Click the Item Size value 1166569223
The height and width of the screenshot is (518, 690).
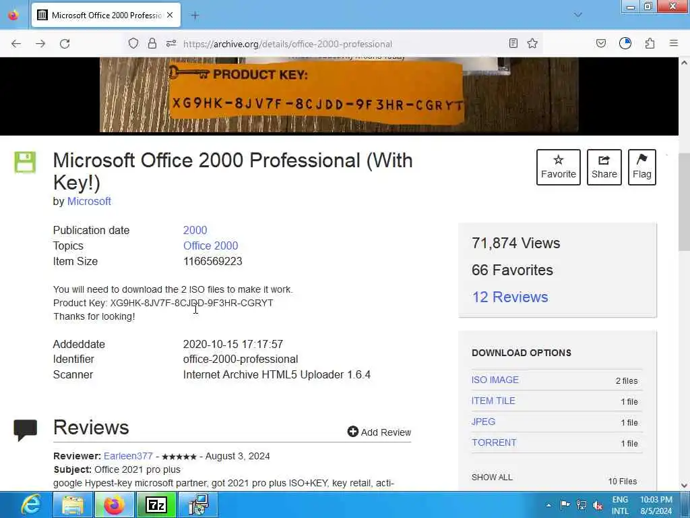(x=212, y=261)
